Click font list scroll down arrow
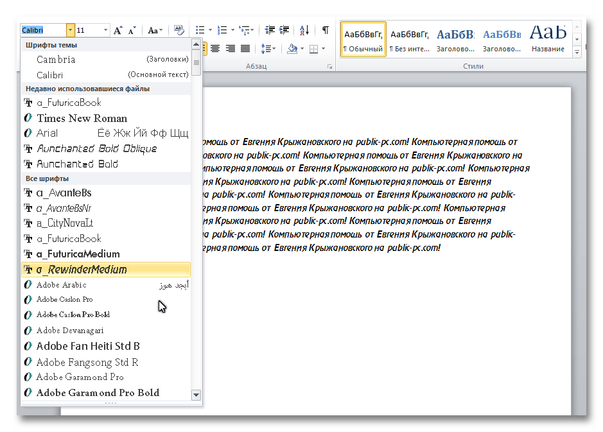The width and height of the screenshot is (603, 432). [x=196, y=395]
